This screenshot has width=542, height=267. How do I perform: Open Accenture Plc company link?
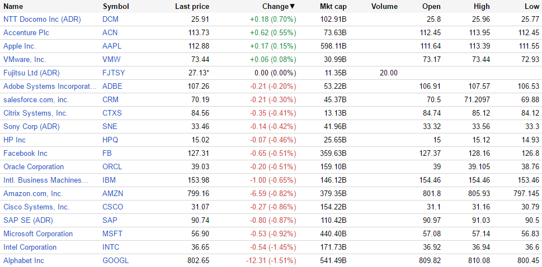26,32
